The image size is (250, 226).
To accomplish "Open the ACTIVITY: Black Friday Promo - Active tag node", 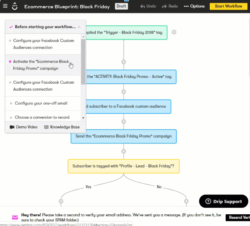I will (131, 77).
